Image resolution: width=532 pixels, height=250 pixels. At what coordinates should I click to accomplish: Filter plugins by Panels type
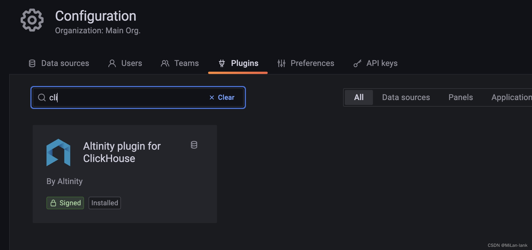461,97
